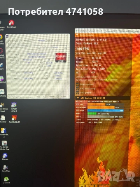Toggle the GPU monitoring checkbox in FurMark
The width and height of the screenshot is (140, 187).
click(x=77, y=88)
